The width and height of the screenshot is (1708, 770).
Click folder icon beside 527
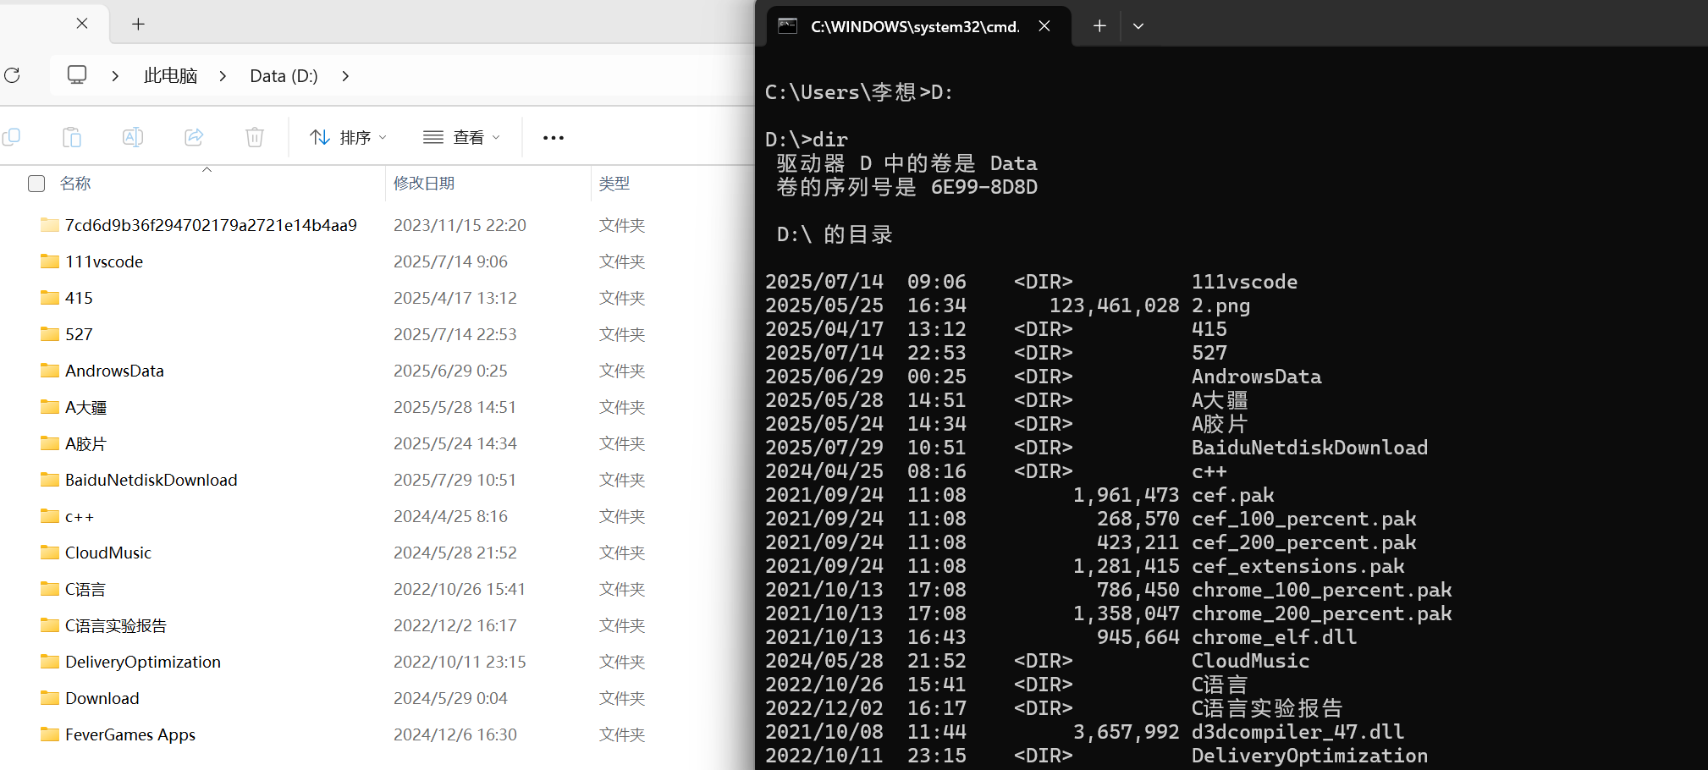point(50,334)
